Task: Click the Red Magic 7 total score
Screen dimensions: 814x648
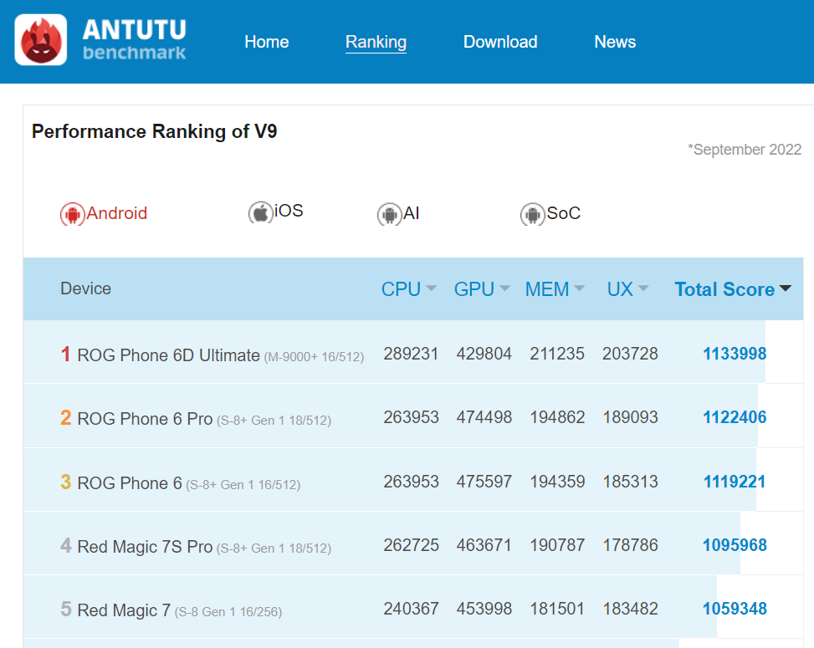Action: [x=735, y=609]
